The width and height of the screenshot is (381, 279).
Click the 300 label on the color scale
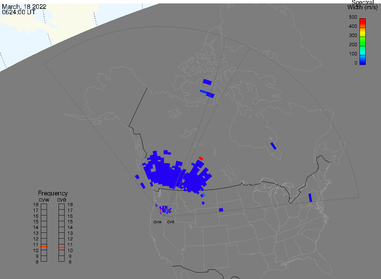[353, 35]
